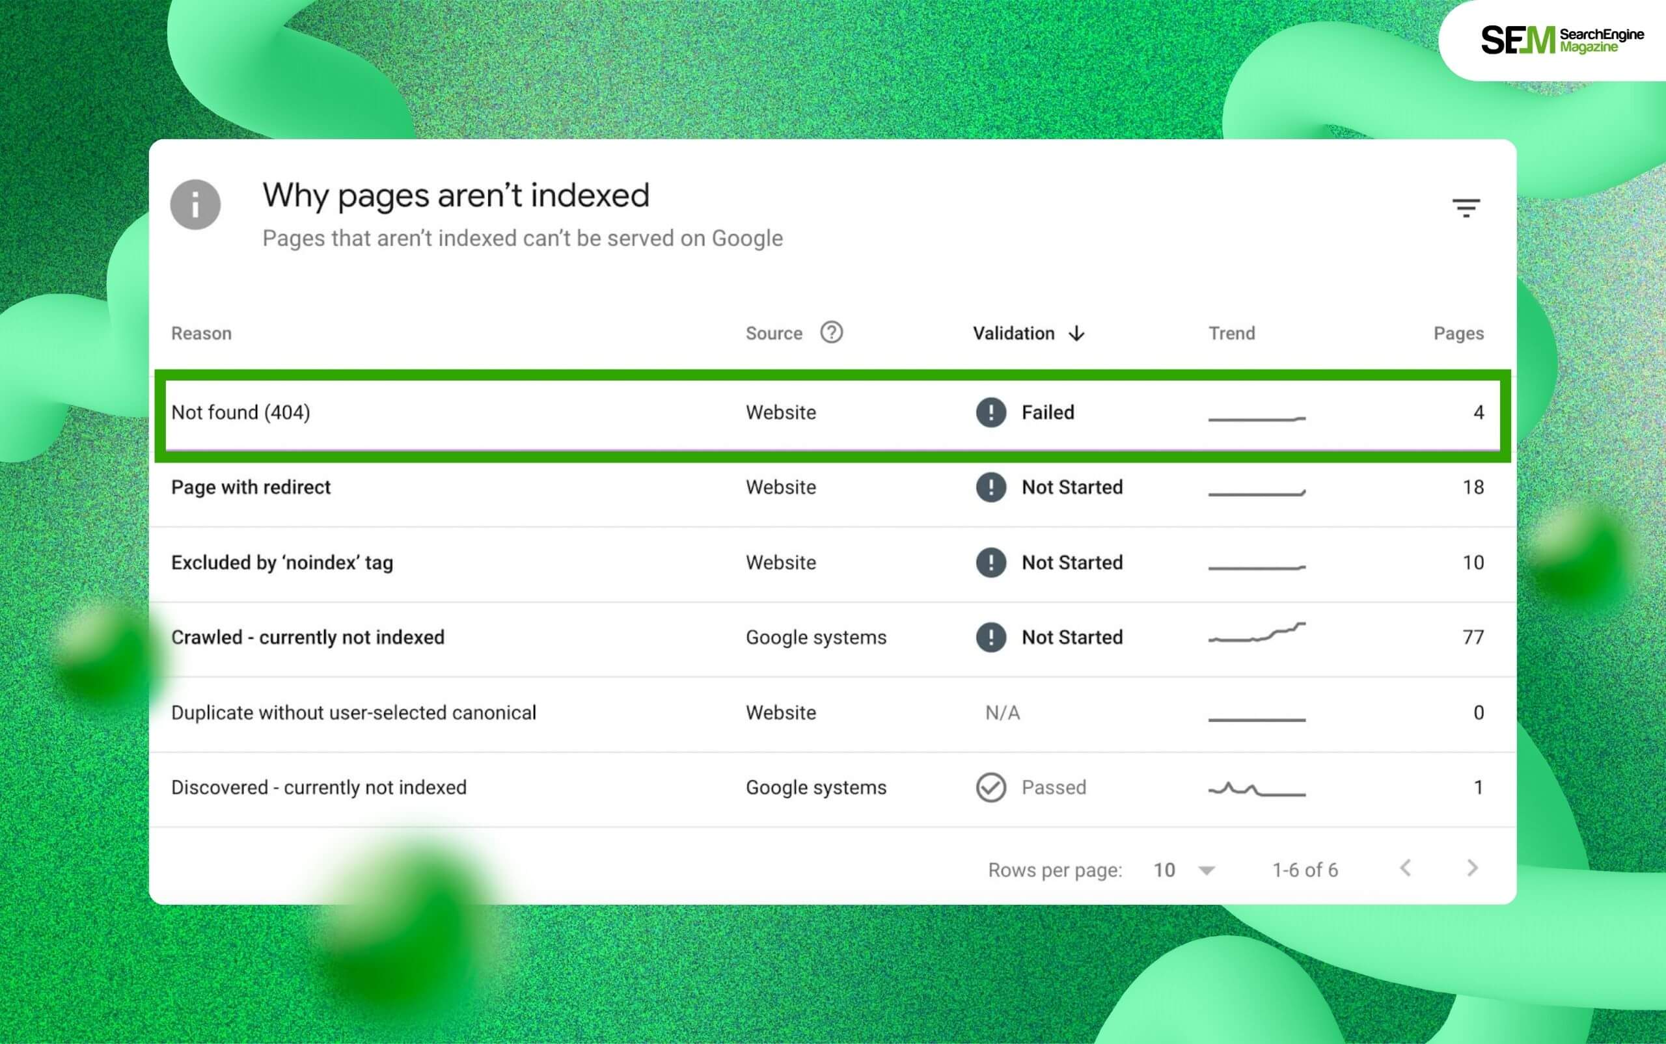
Task: Open Discovered - currently not indexed row
Action: pos(832,789)
